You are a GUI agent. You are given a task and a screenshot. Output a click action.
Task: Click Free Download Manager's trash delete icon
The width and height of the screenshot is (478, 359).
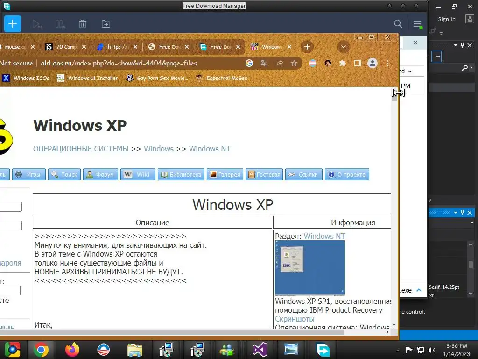tap(83, 24)
